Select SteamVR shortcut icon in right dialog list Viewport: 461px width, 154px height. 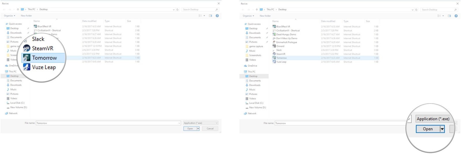pyautogui.click(x=274, y=54)
